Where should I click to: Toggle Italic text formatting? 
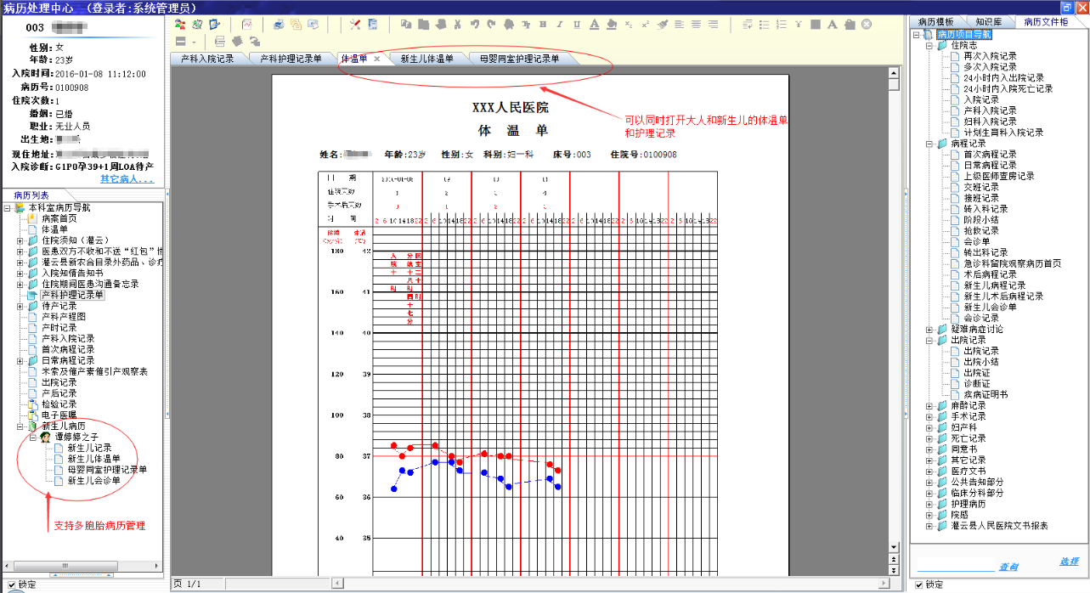tap(560, 24)
